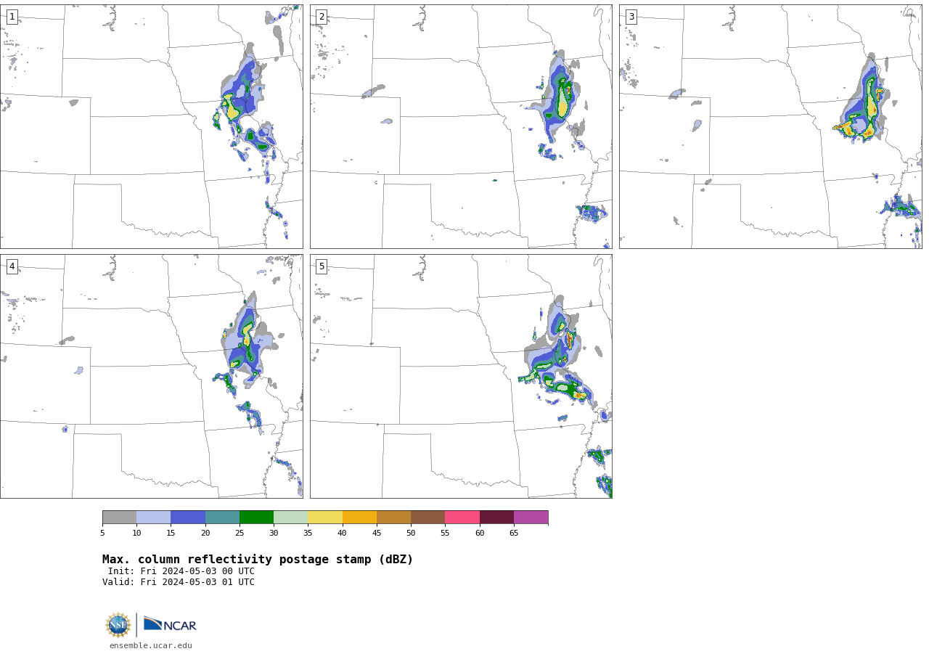Open ensemble member 2 reflectivity map
929x654 pixels.
coord(461,126)
